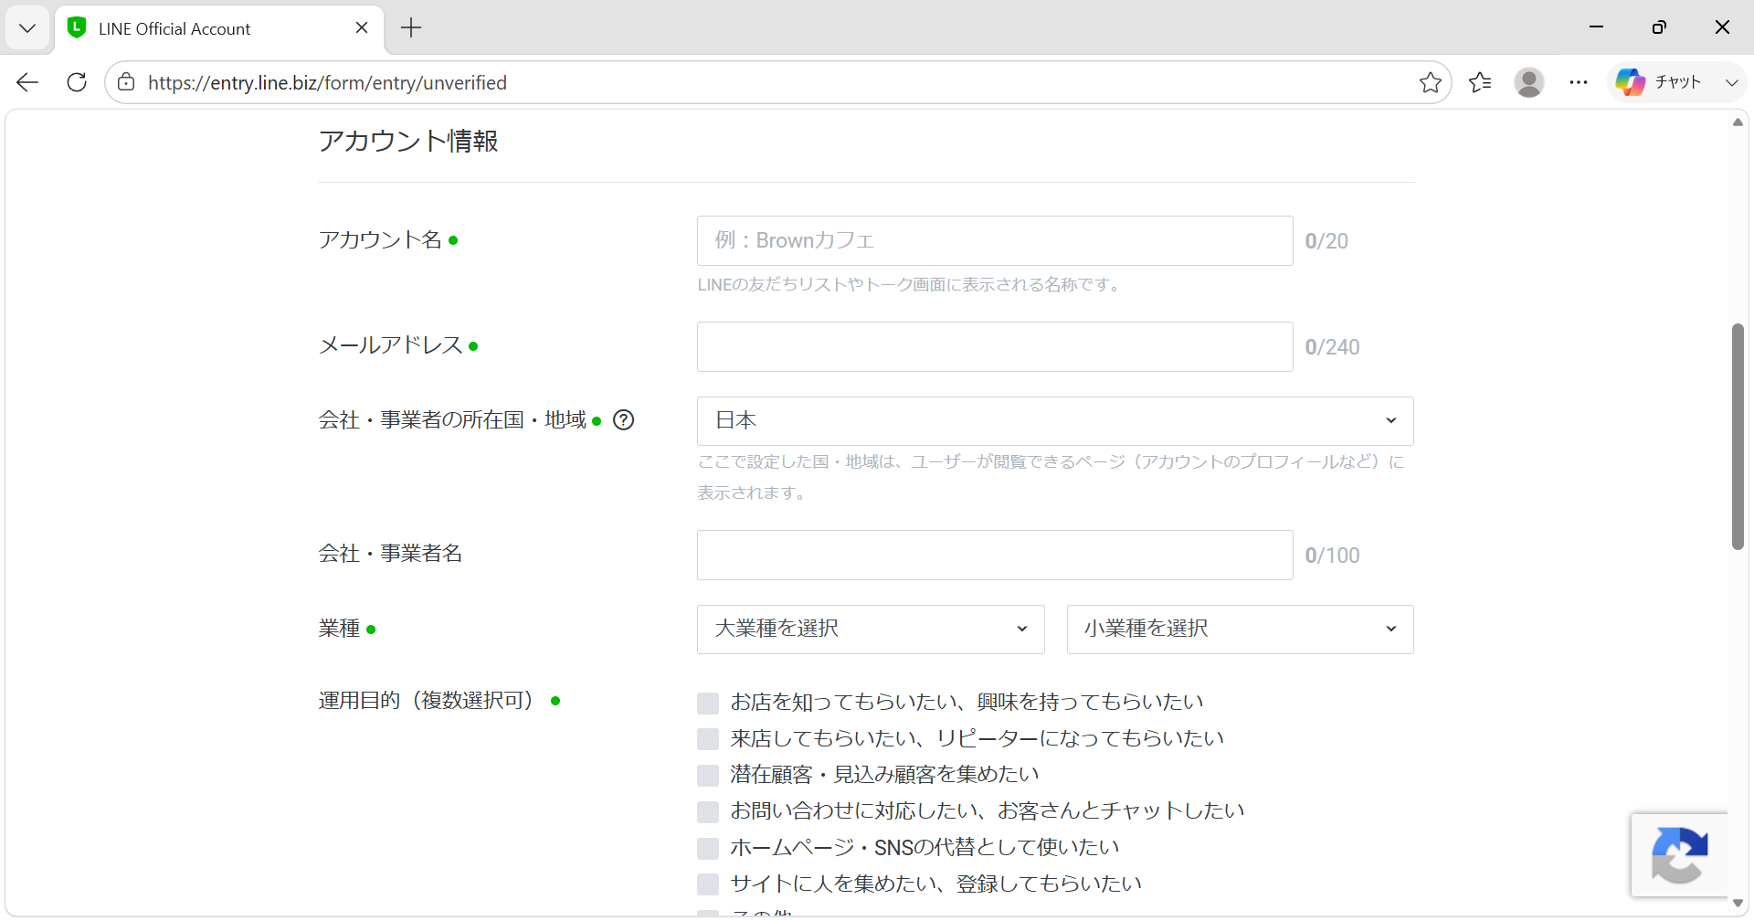Click the help icon beside 所在国・地域
1754x921 pixels.
coord(623,420)
